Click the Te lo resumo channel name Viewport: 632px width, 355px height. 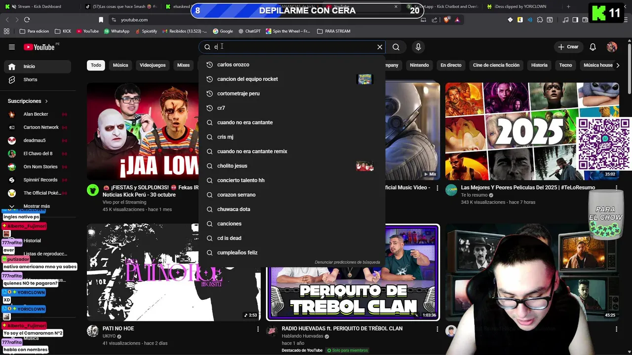(x=474, y=195)
